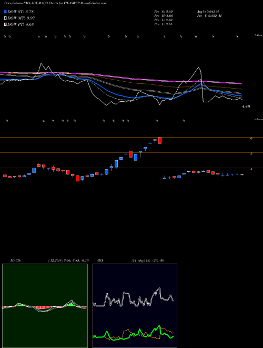
Task: Click the MACD (12,26,9) values text
Action: pyautogui.click(x=68, y=260)
